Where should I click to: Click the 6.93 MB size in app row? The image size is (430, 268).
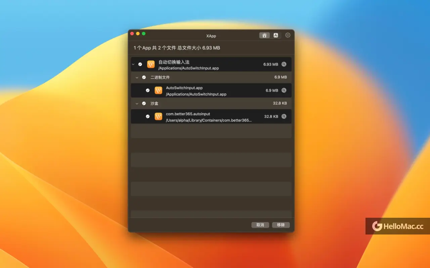271,64
